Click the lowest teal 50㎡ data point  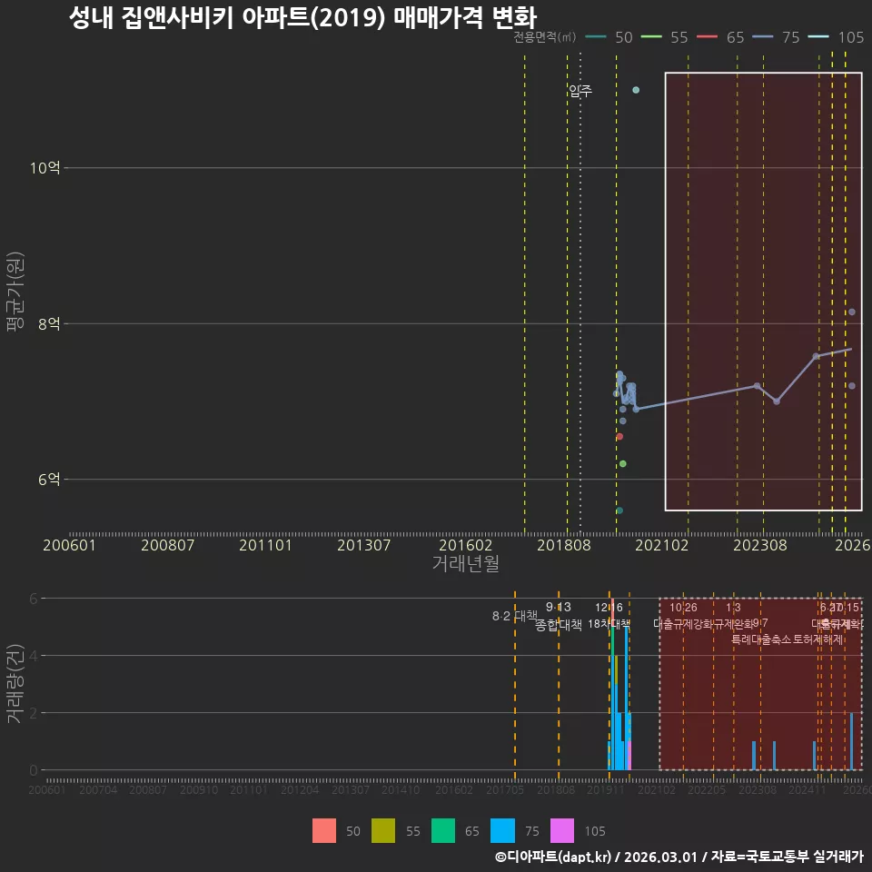619,510
